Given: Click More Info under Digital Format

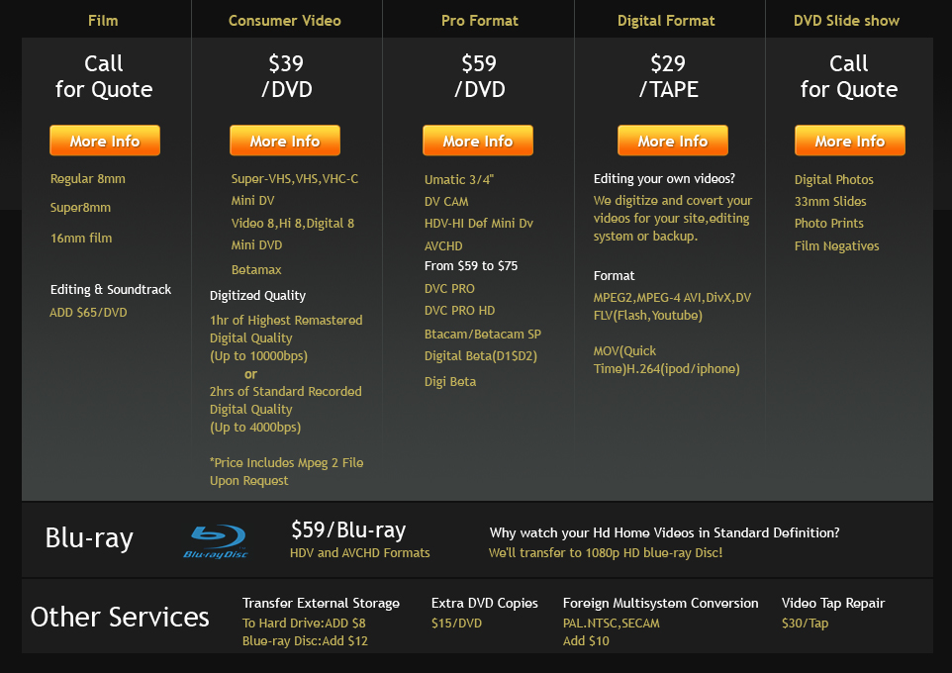Looking at the screenshot, I should click(x=672, y=140).
